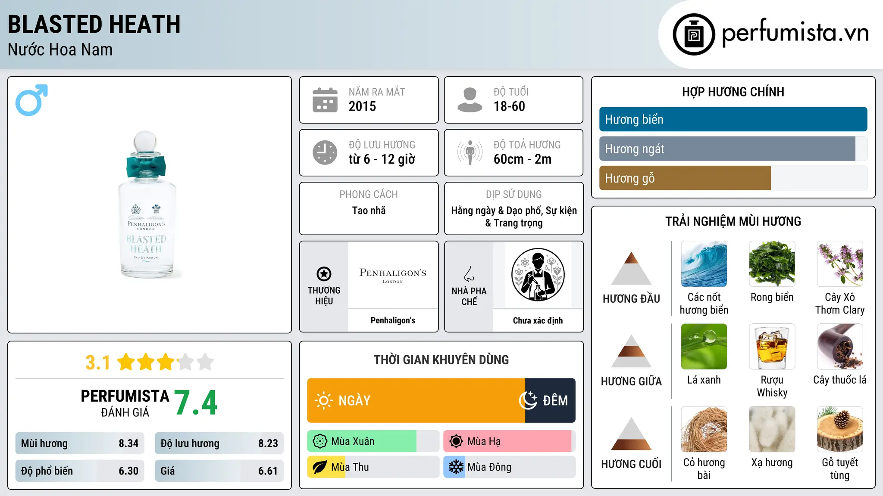Click the Chưa xác định perfumer label
883x496 pixels.
pyautogui.click(x=538, y=320)
